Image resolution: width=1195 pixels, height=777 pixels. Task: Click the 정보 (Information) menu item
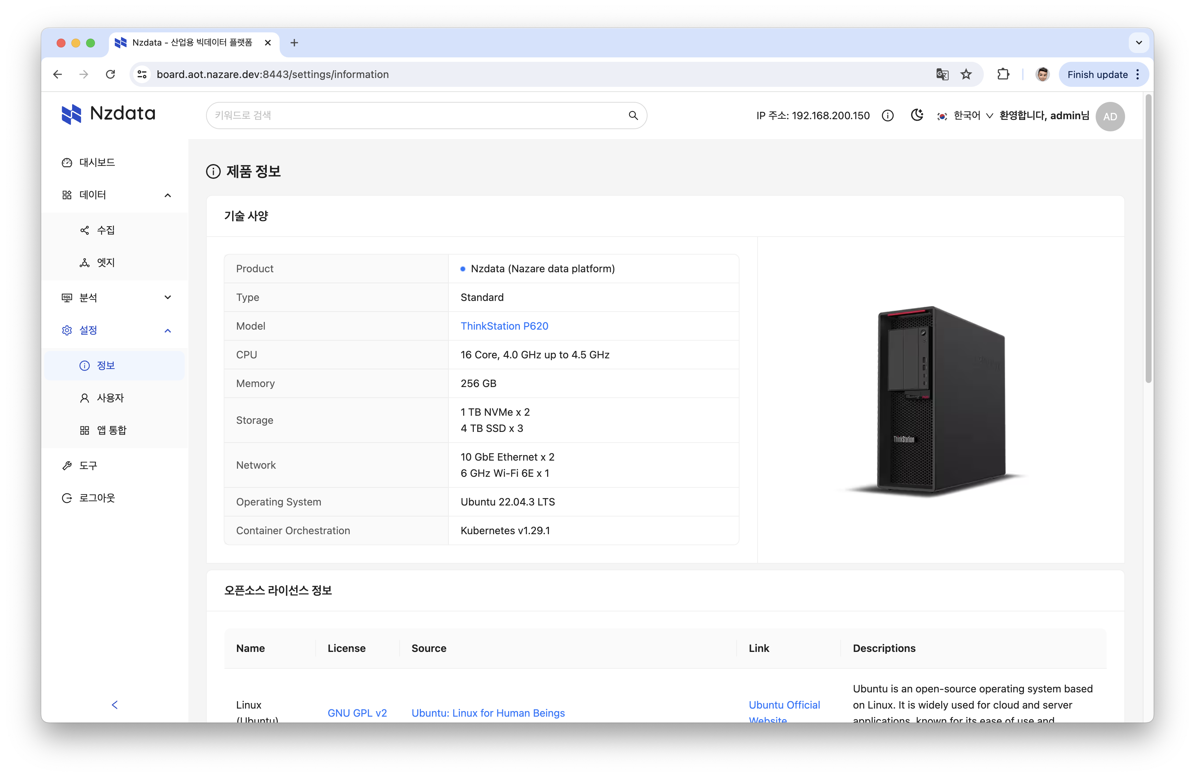(x=106, y=365)
